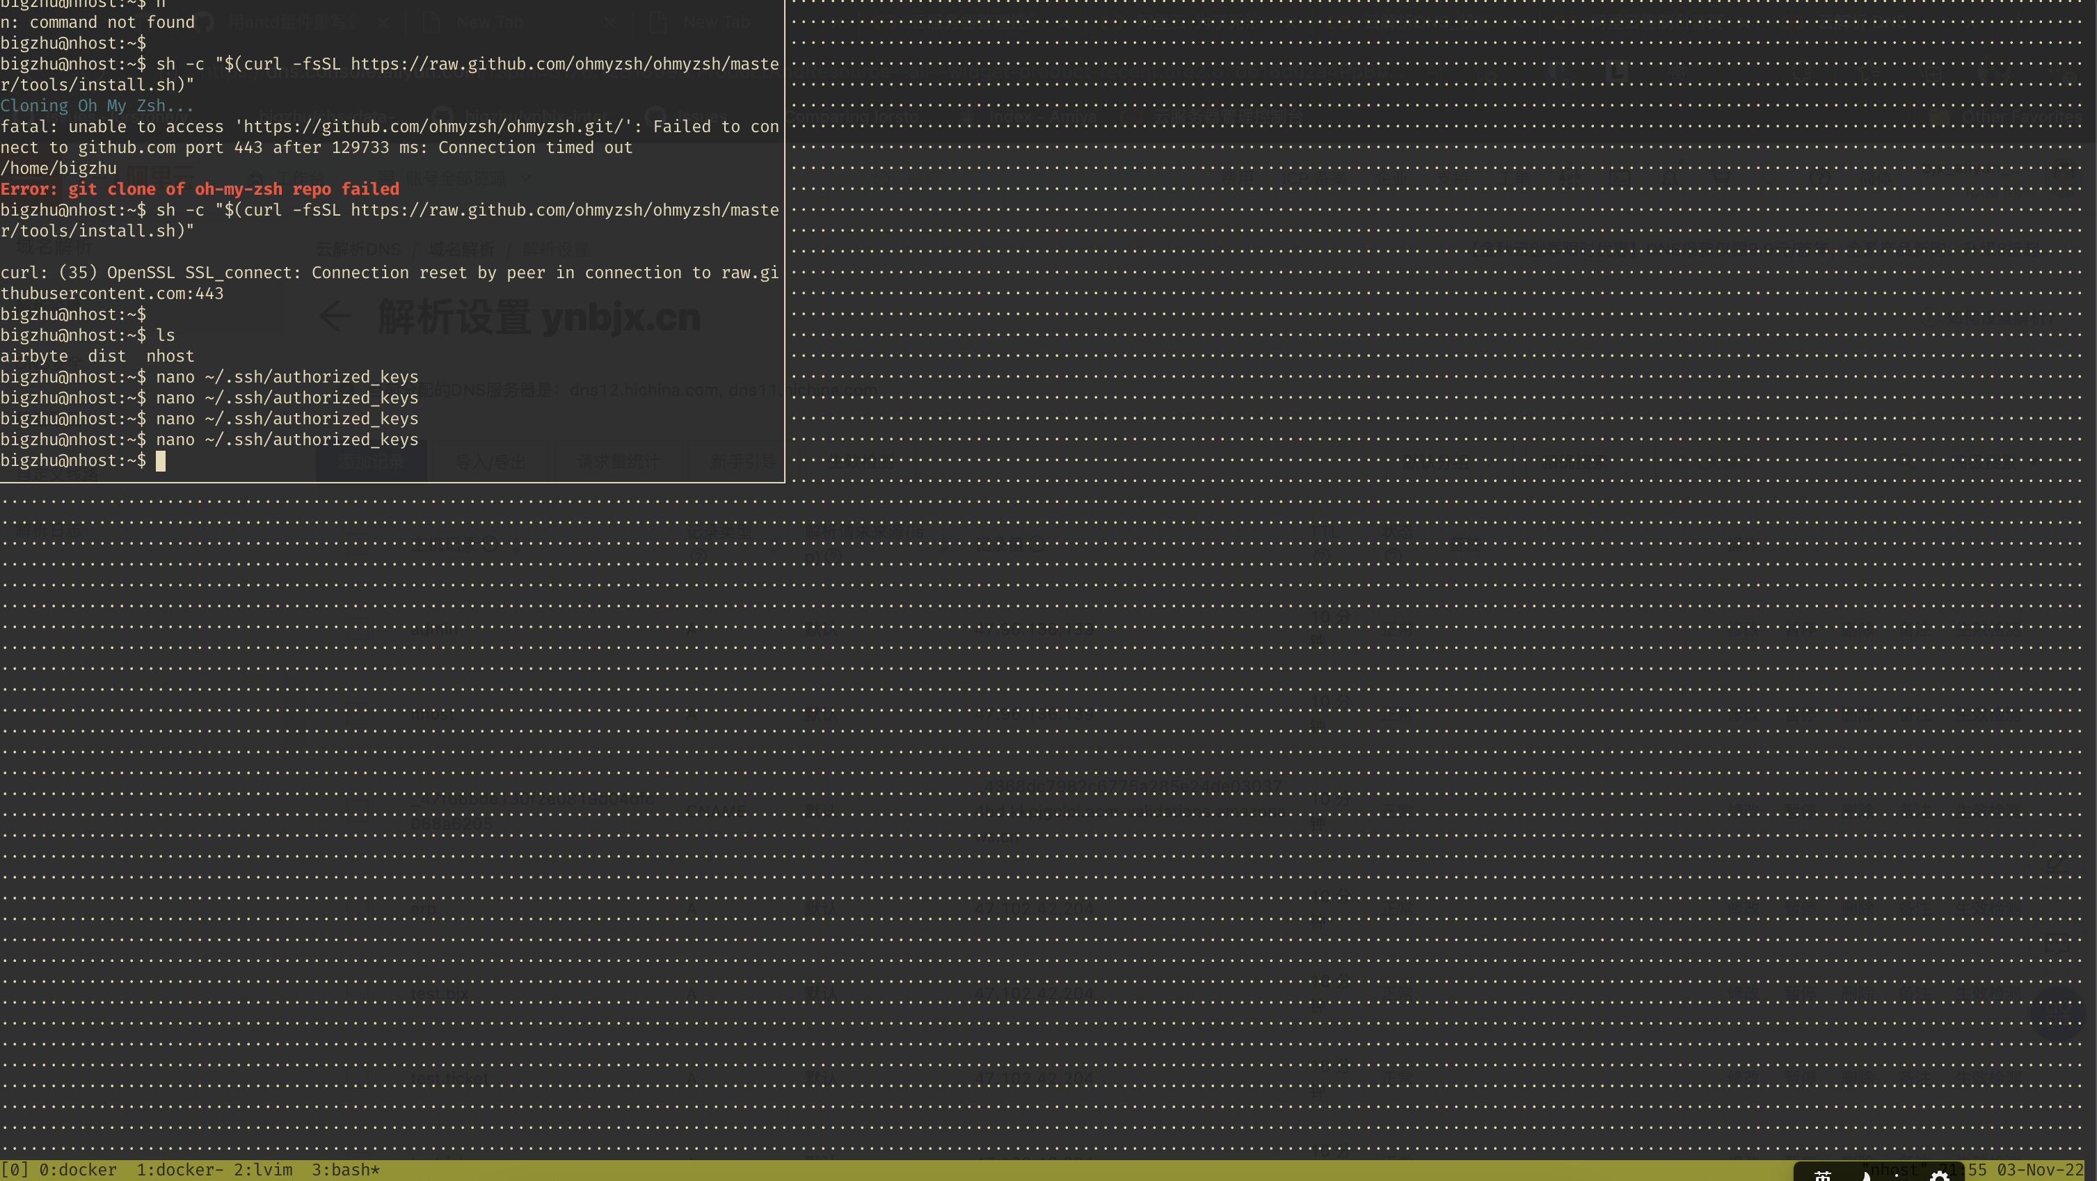Click the gear icon in the tmux status bar
The width and height of the screenshot is (2097, 1181).
pos(1940,1175)
